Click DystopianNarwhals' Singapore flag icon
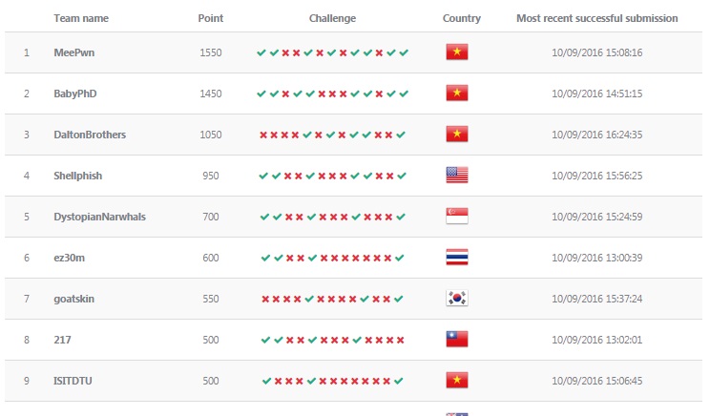Image resolution: width=710 pixels, height=416 pixels. tap(457, 217)
